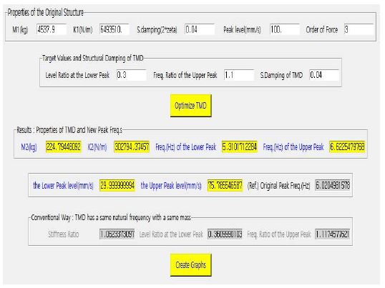385x288 pixels.
Task: Click the 'Freq.(Hz) of the Upper Peak' label
Action: pyautogui.click(x=293, y=147)
